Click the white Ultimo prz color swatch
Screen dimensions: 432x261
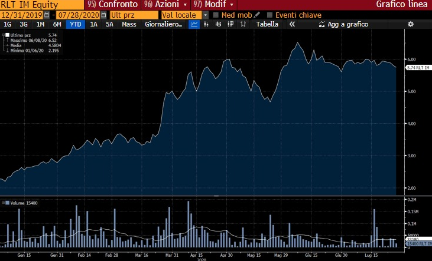[8, 35]
